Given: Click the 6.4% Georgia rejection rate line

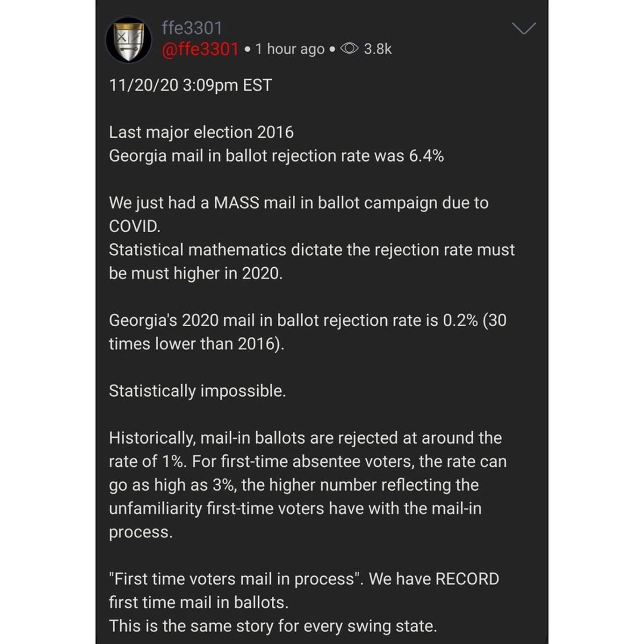Looking at the screenshot, I should pyautogui.click(x=277, y=156).
